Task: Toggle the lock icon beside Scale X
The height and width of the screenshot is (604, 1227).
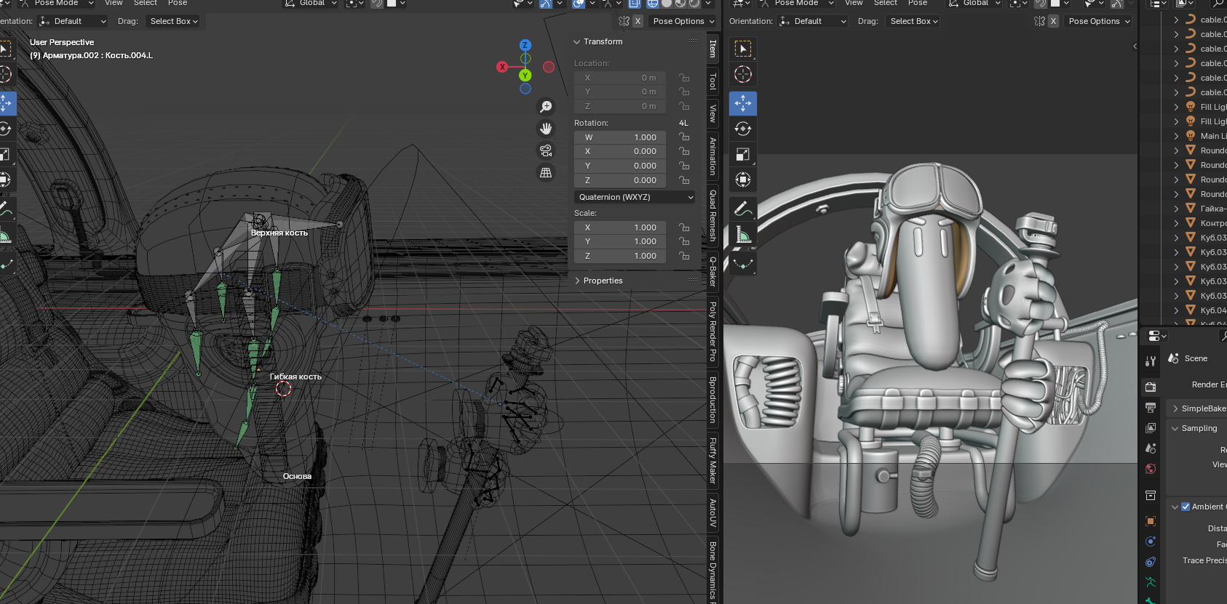Action: [684, 227]
